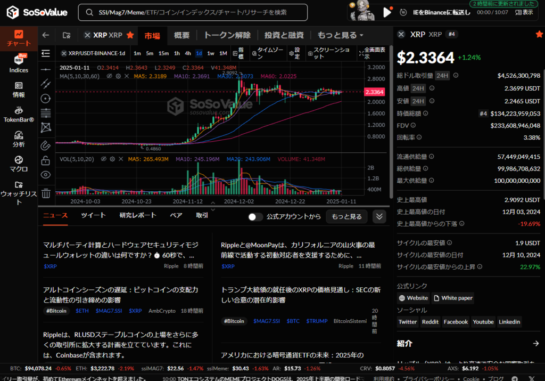545x381 pixels.
Task: Hide the VOL(5,10,20) indicator
Action: [x=104, y=159]
